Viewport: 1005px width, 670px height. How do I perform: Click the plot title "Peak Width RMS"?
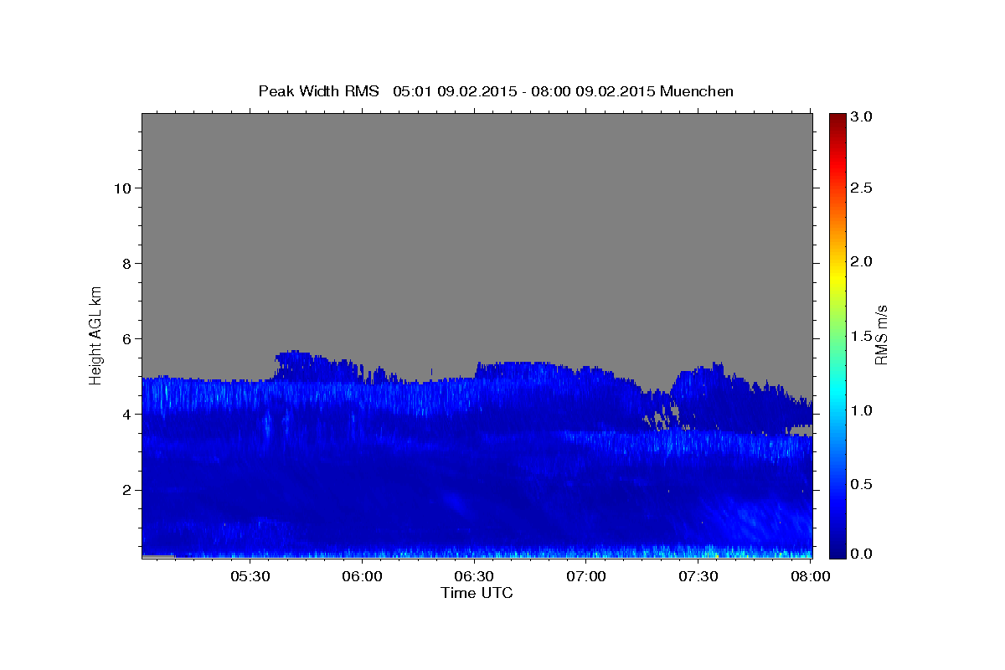[318, 91]
